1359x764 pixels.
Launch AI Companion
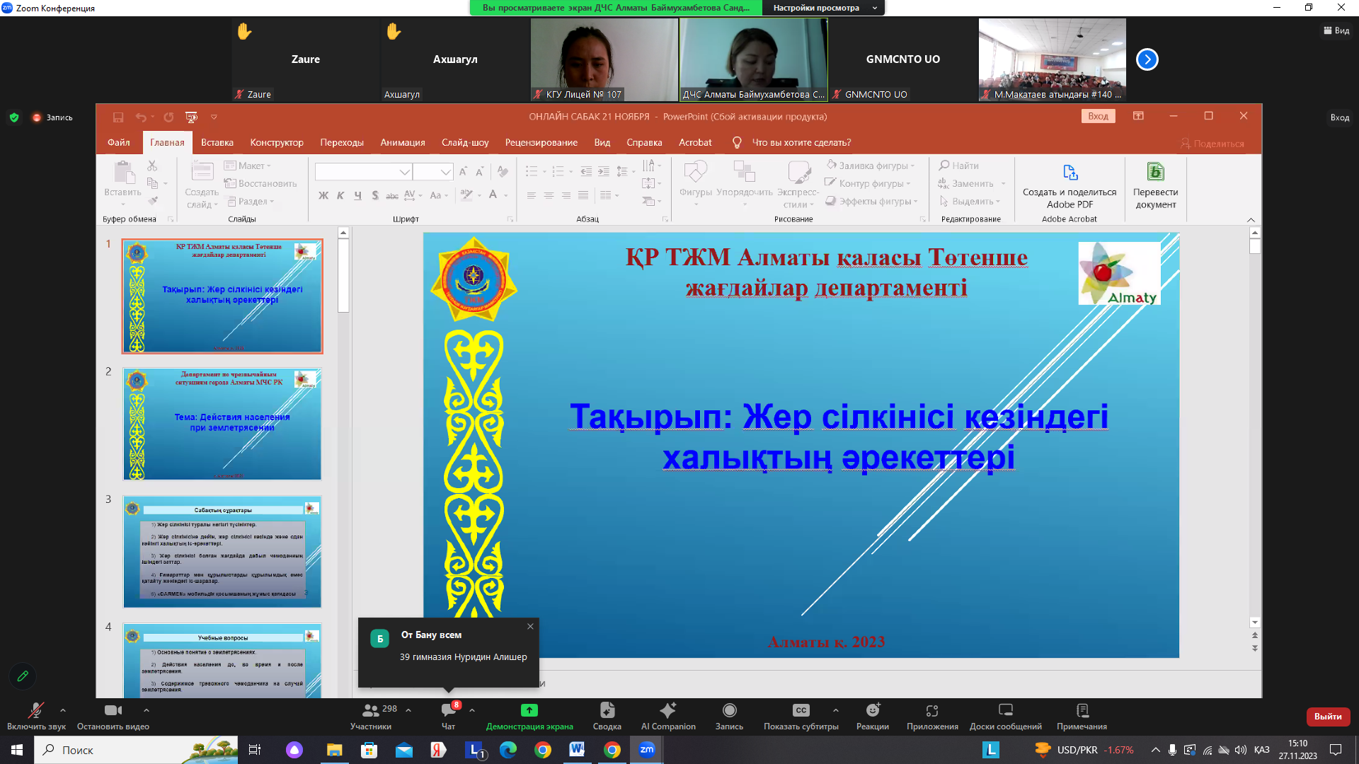(668, 716)
